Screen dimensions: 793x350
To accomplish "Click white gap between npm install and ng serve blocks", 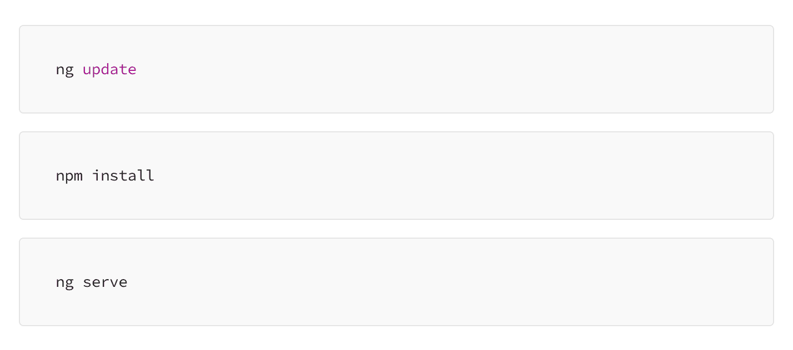I will tap(396, 229).
